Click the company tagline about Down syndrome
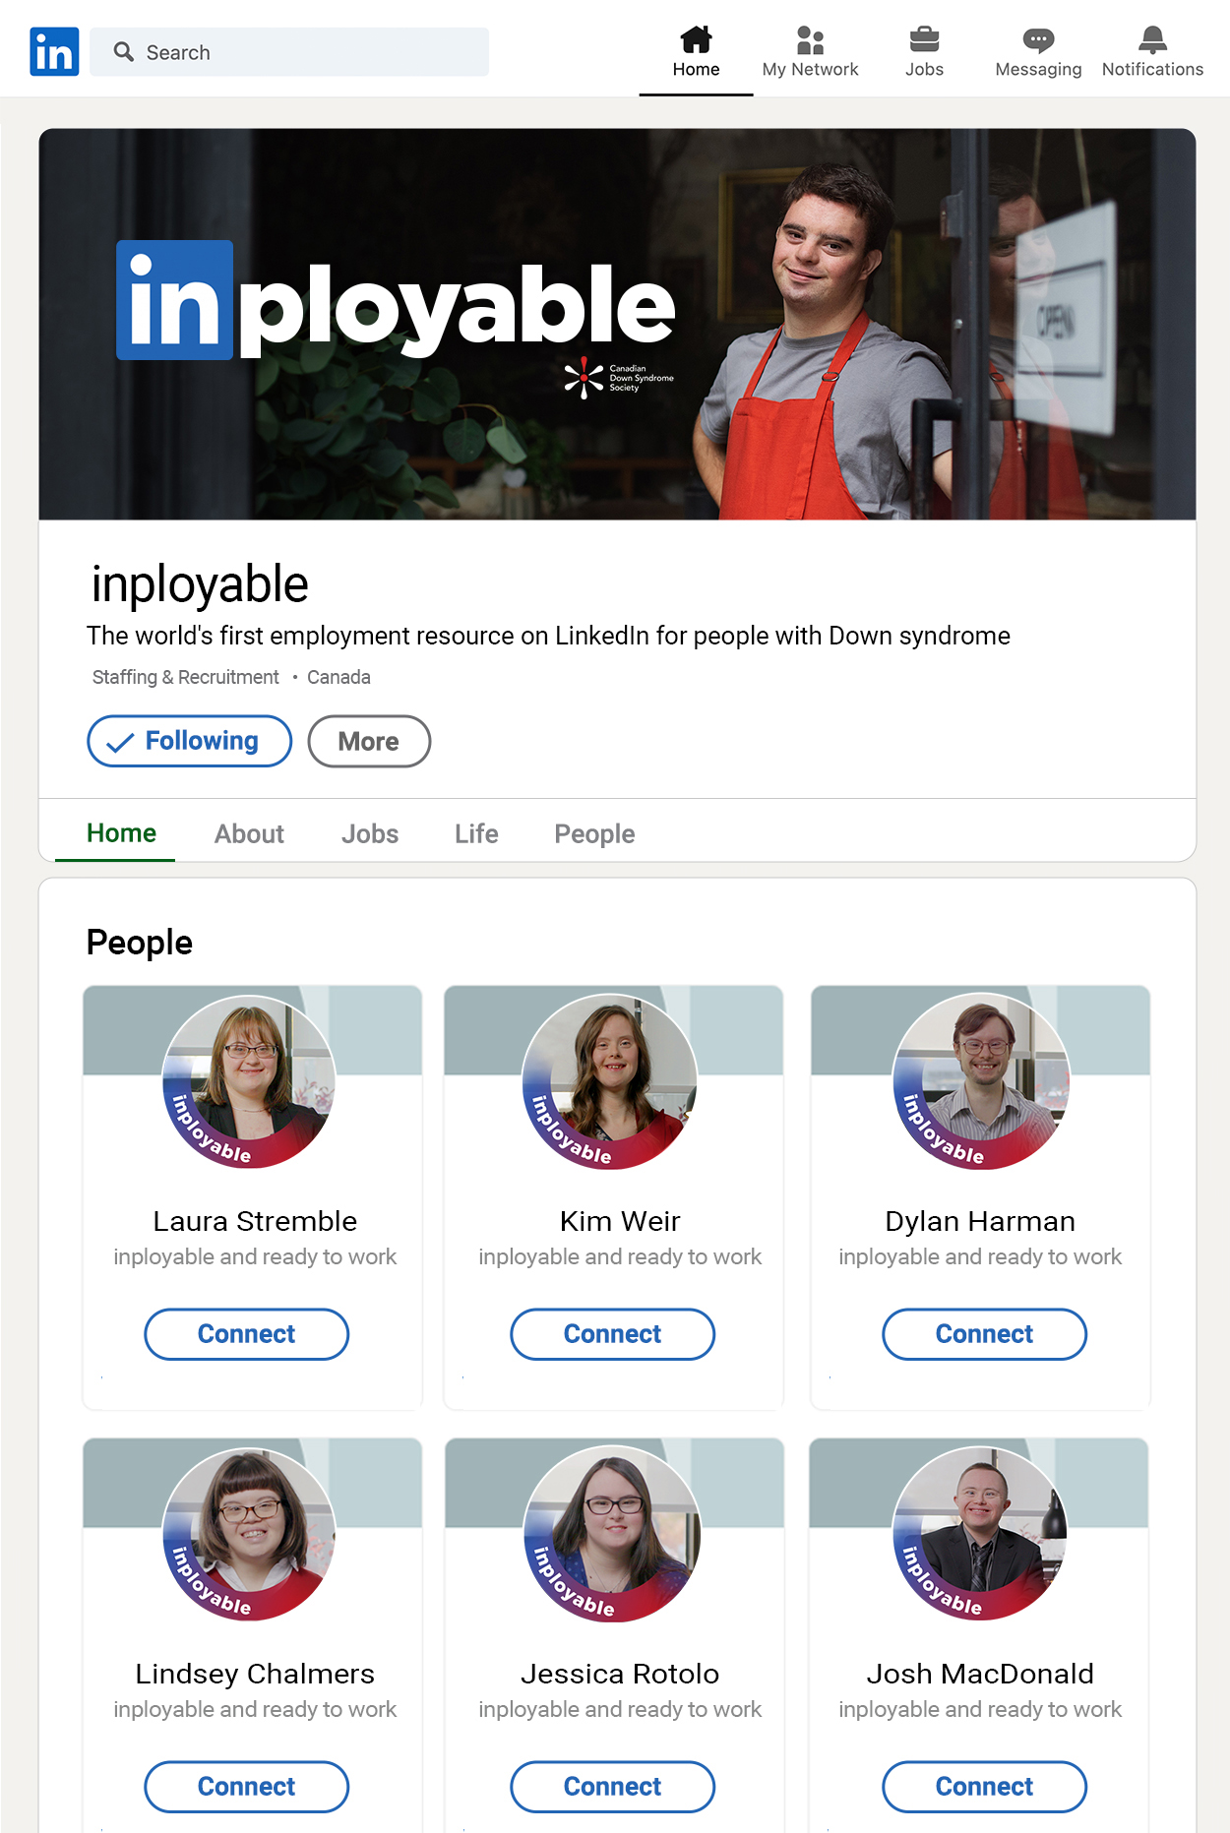1230x1833 pixels. pyautogui.click(x=548, y=636)
